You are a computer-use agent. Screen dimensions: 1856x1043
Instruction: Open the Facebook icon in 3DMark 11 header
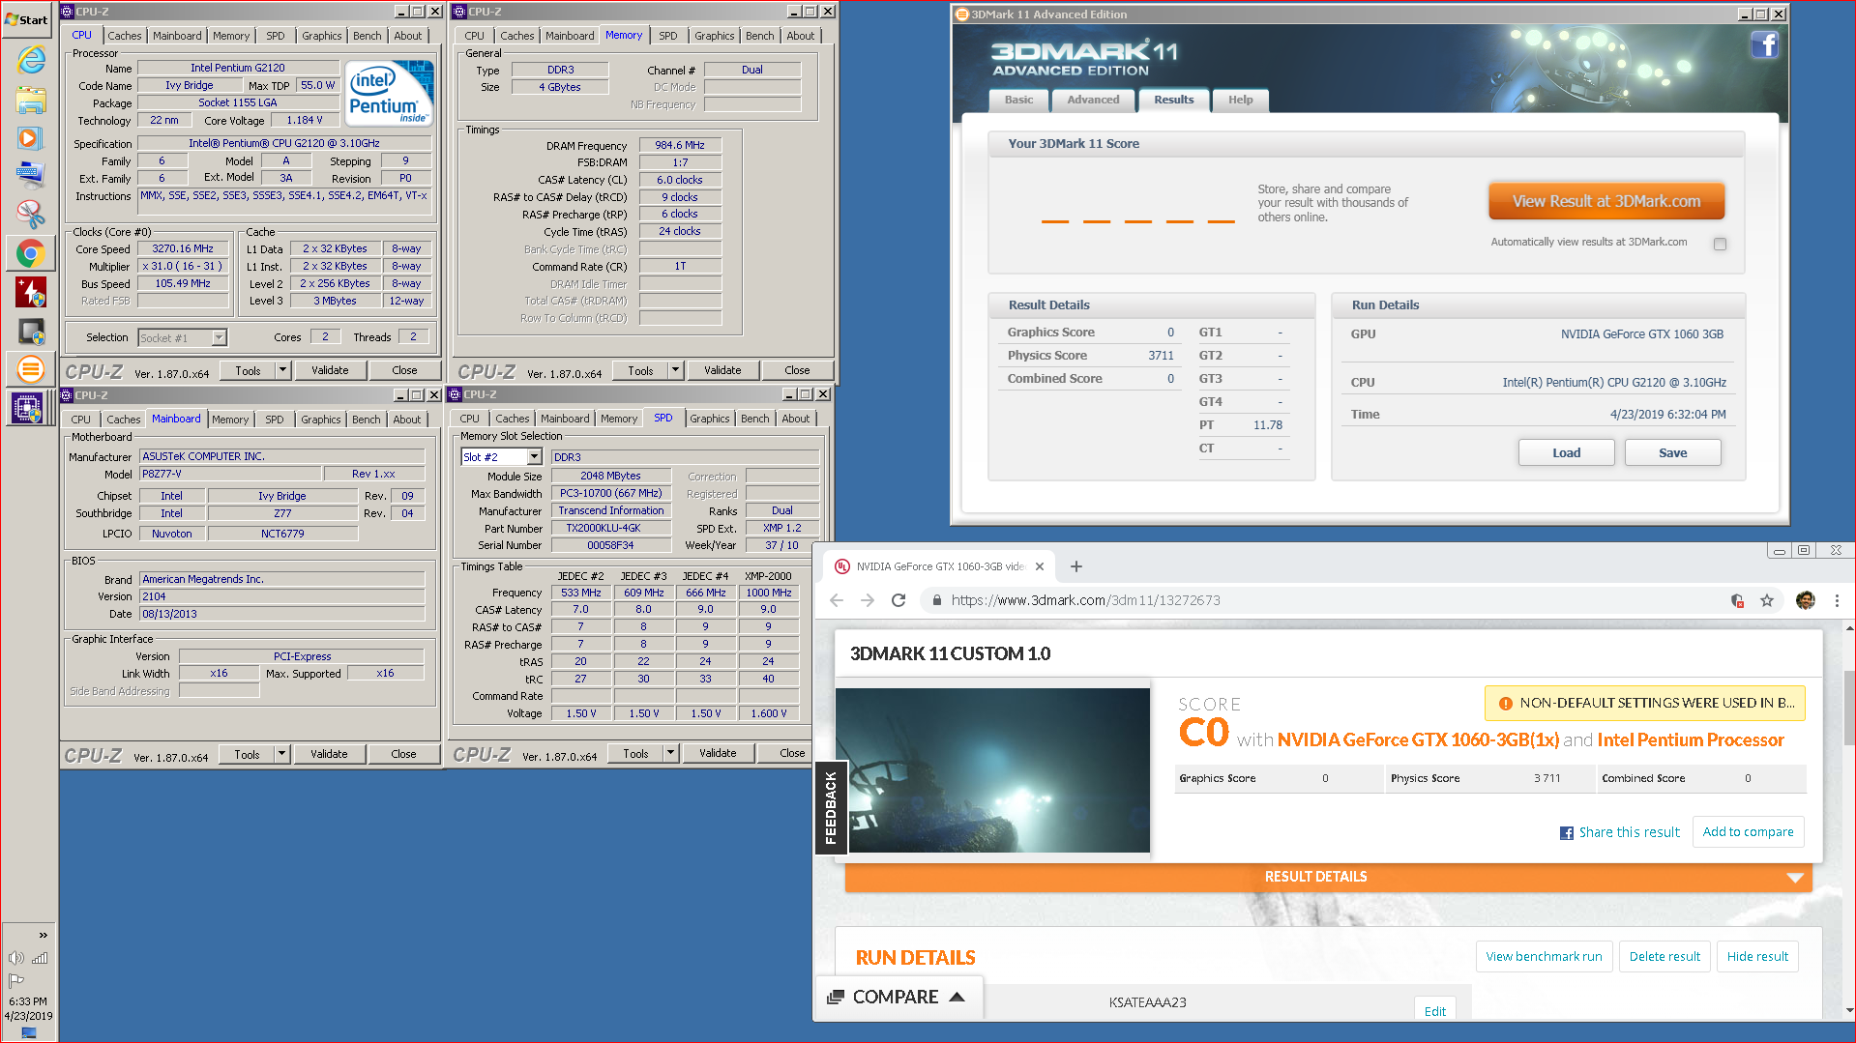point(1764,45)
